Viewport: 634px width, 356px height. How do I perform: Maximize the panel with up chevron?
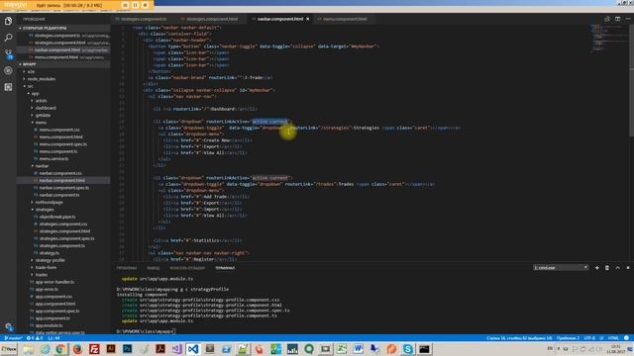[617, 268]
